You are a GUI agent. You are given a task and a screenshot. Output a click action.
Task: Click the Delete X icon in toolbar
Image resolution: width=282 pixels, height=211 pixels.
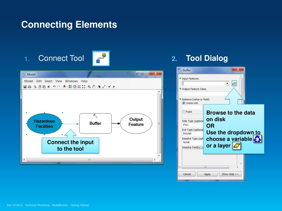pos(48,87)
